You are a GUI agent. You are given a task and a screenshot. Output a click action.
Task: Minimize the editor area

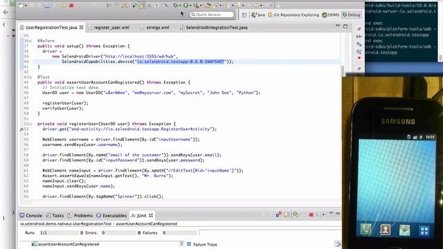[338, 26]
